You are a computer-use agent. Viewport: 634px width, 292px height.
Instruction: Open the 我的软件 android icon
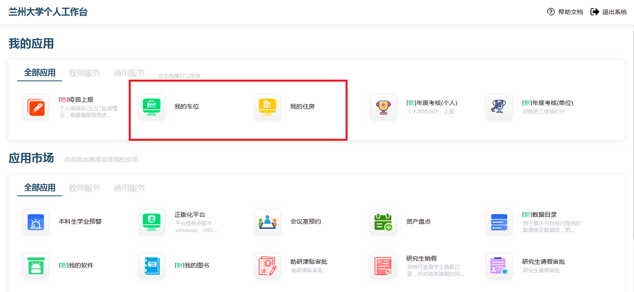click(x=36, y=266)
